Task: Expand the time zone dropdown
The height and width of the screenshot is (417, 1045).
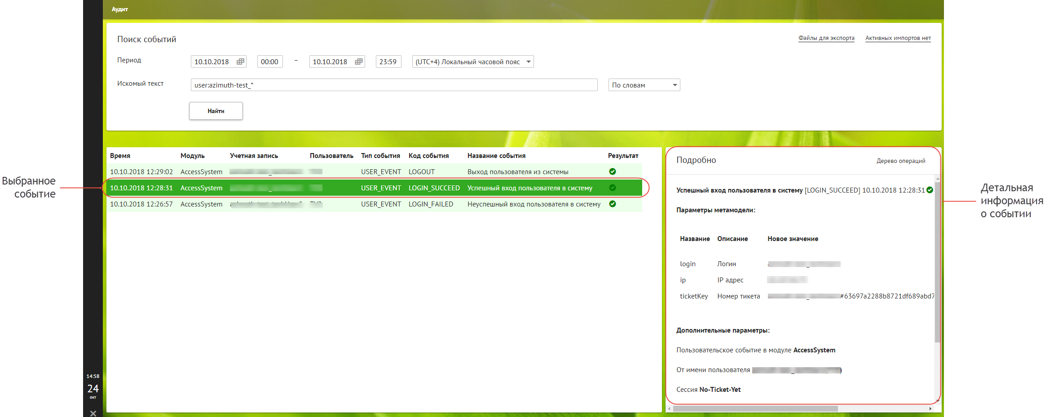Action: 528,61
